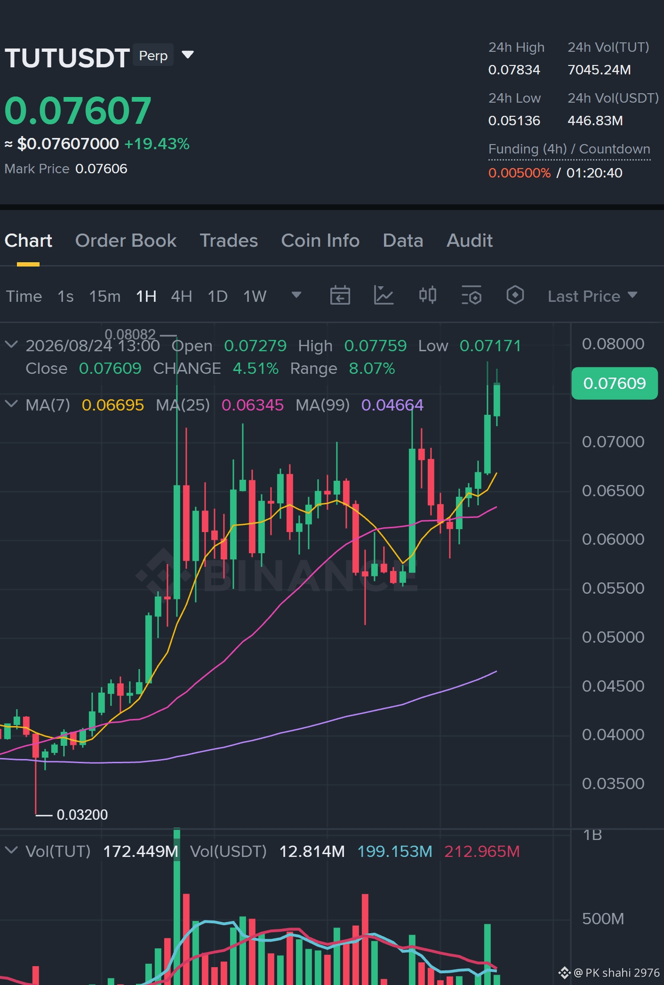Open the Trades tab
The image size is (664, 985).
click(229, 241)
